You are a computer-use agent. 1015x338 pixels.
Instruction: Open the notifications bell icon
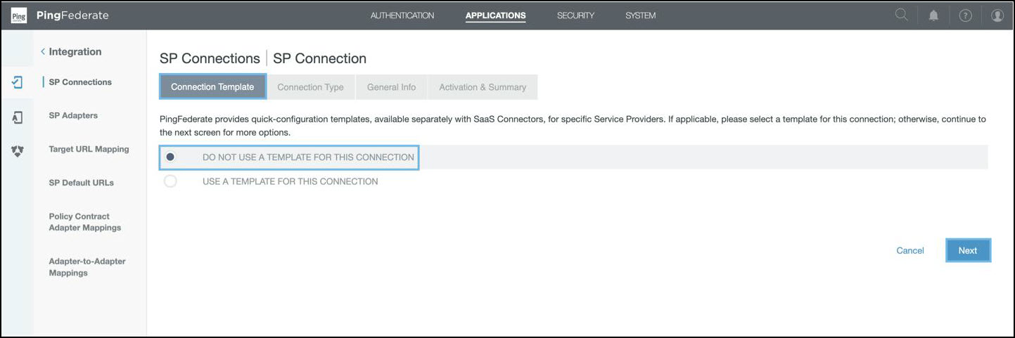coord(933,15)
